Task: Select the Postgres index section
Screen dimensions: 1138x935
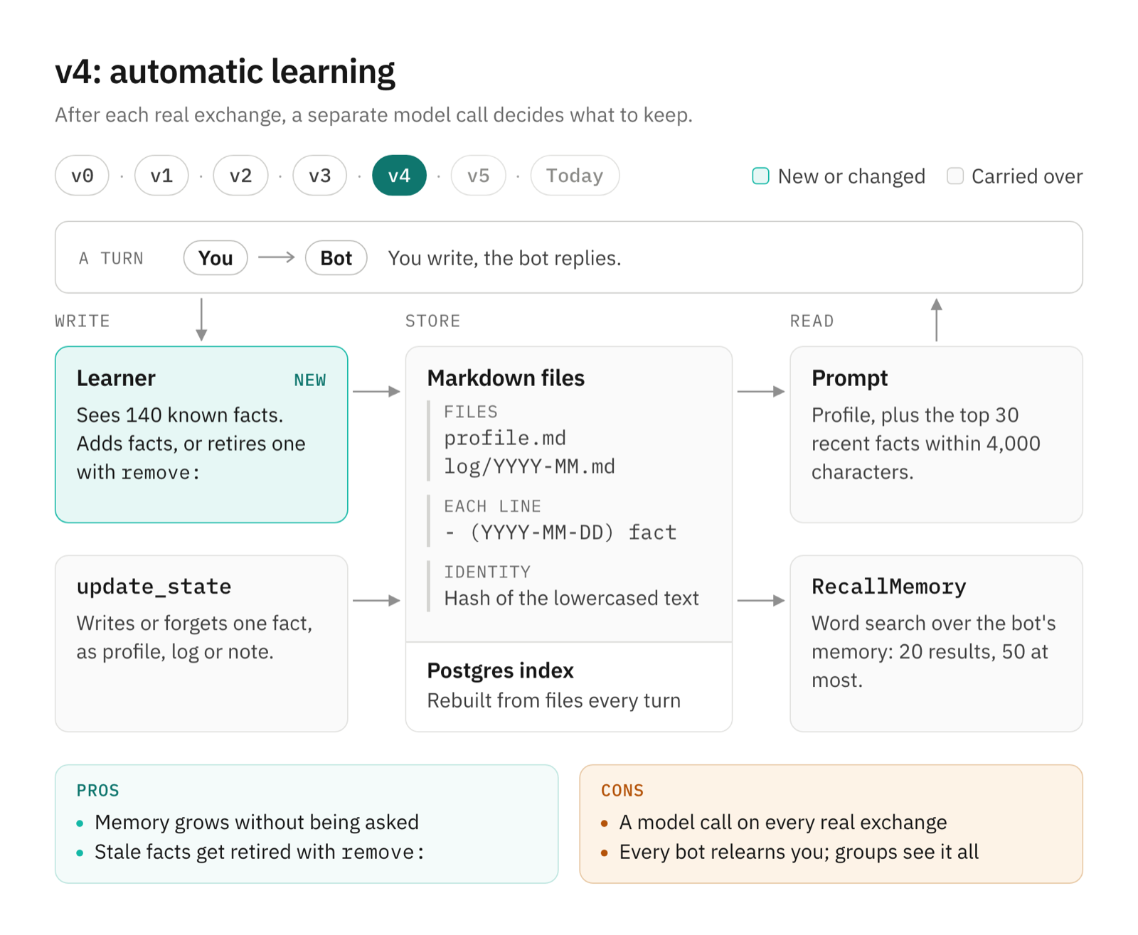Action: click(x=569, y=687)
